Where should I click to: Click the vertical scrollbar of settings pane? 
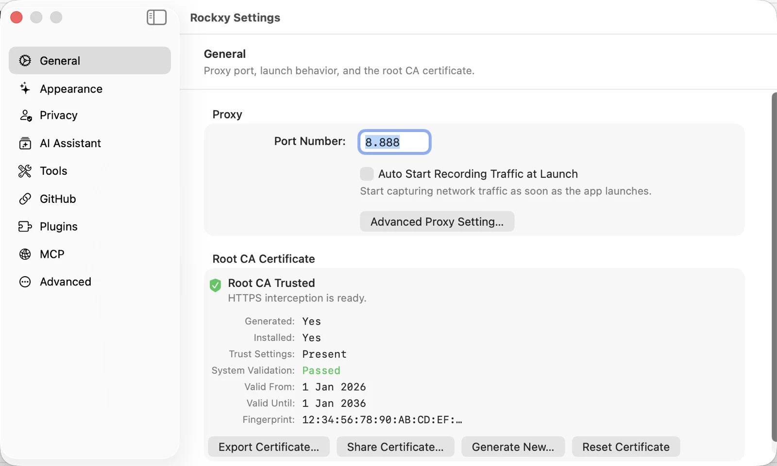774,267
